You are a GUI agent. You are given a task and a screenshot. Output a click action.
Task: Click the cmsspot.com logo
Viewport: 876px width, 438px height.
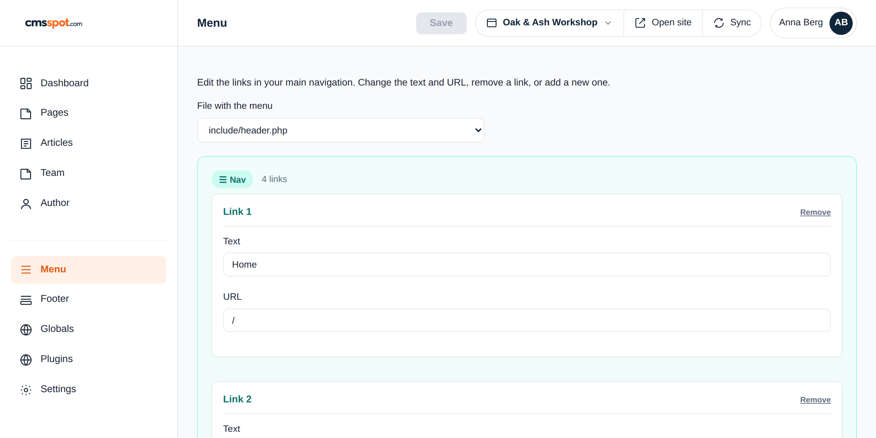coord(54,23)
